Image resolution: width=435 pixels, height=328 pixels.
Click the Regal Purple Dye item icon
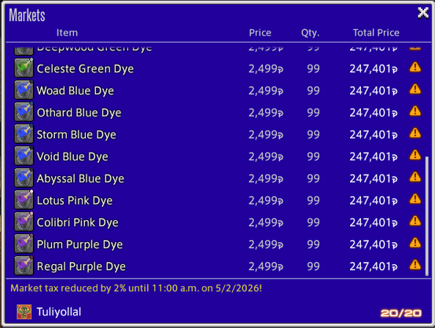pos(24,265)
